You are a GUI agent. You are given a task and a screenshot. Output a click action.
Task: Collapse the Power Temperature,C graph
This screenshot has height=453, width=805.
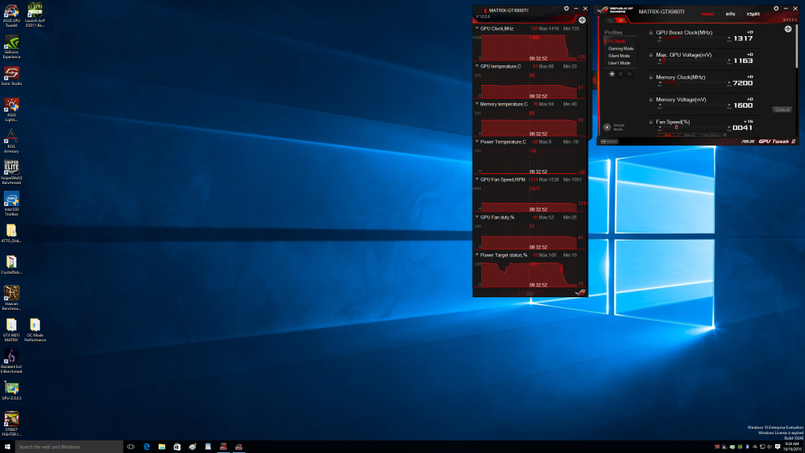pyautogui.click(x=477, y=142)
